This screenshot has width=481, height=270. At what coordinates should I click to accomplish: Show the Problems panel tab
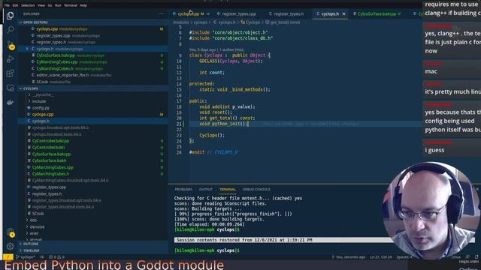tap(183, 189)
